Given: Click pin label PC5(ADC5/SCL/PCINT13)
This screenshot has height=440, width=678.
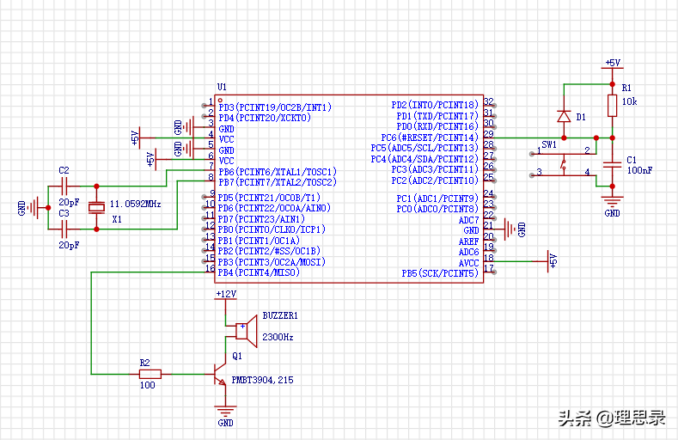Looking at the screenshot, I should [x=425, y=148].
